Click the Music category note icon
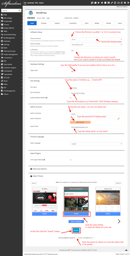The width and height of the screenshot is (130, 256). [x=2, y=81]
